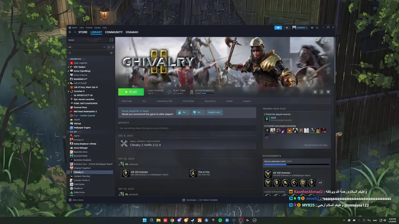
Task: Add Chivalry 2 to favorites heart
Action: pos(328,92)
